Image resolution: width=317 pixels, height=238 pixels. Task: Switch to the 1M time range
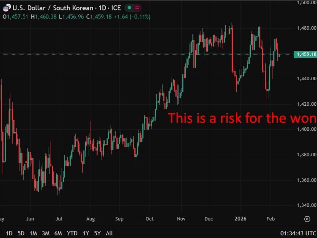point(33,233)
